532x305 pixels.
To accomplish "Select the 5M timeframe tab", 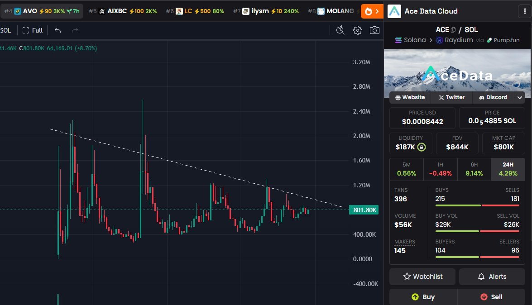I will [x=407, y=169].
